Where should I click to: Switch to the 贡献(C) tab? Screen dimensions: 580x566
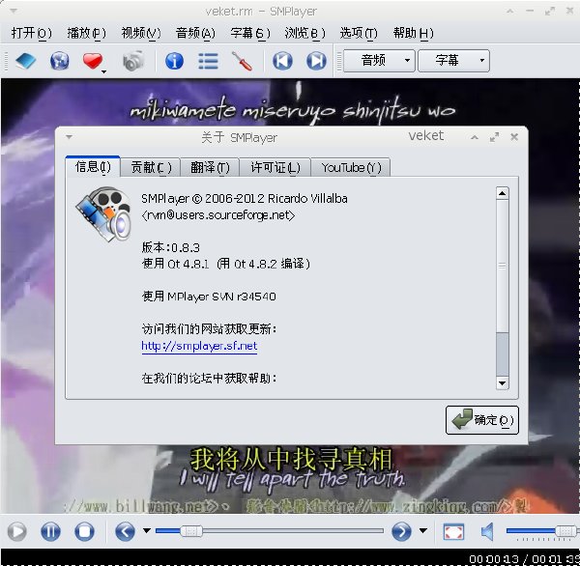tap(151, 167)
